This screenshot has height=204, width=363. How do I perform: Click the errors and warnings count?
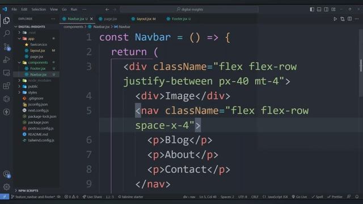coord(71,197)
